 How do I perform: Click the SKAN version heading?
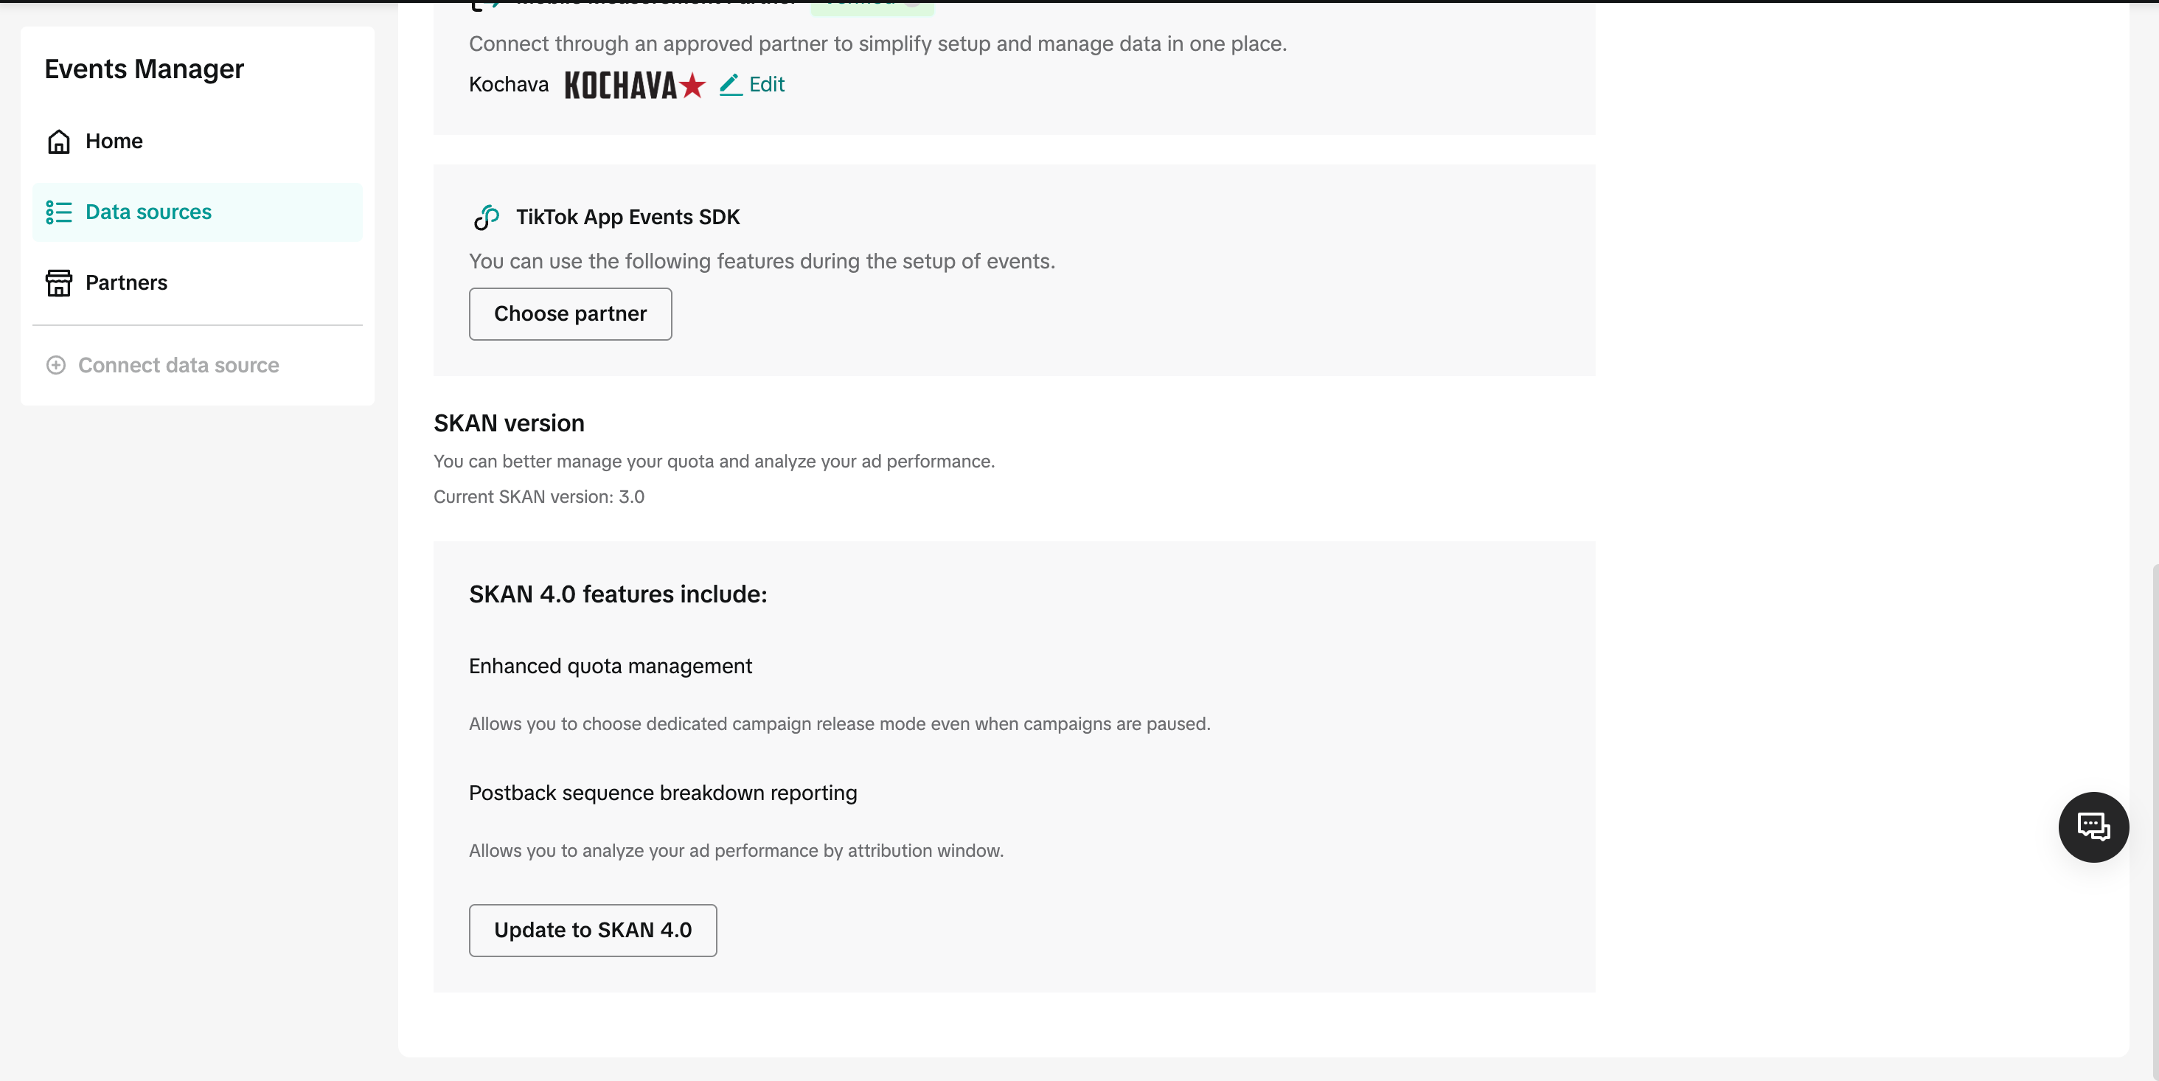point(509,423)
